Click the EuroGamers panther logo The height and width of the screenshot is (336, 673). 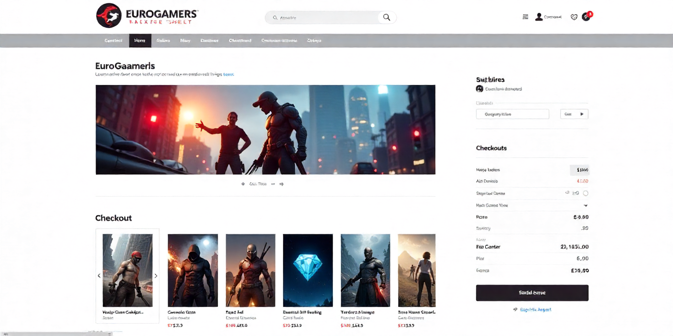[109, 16]
